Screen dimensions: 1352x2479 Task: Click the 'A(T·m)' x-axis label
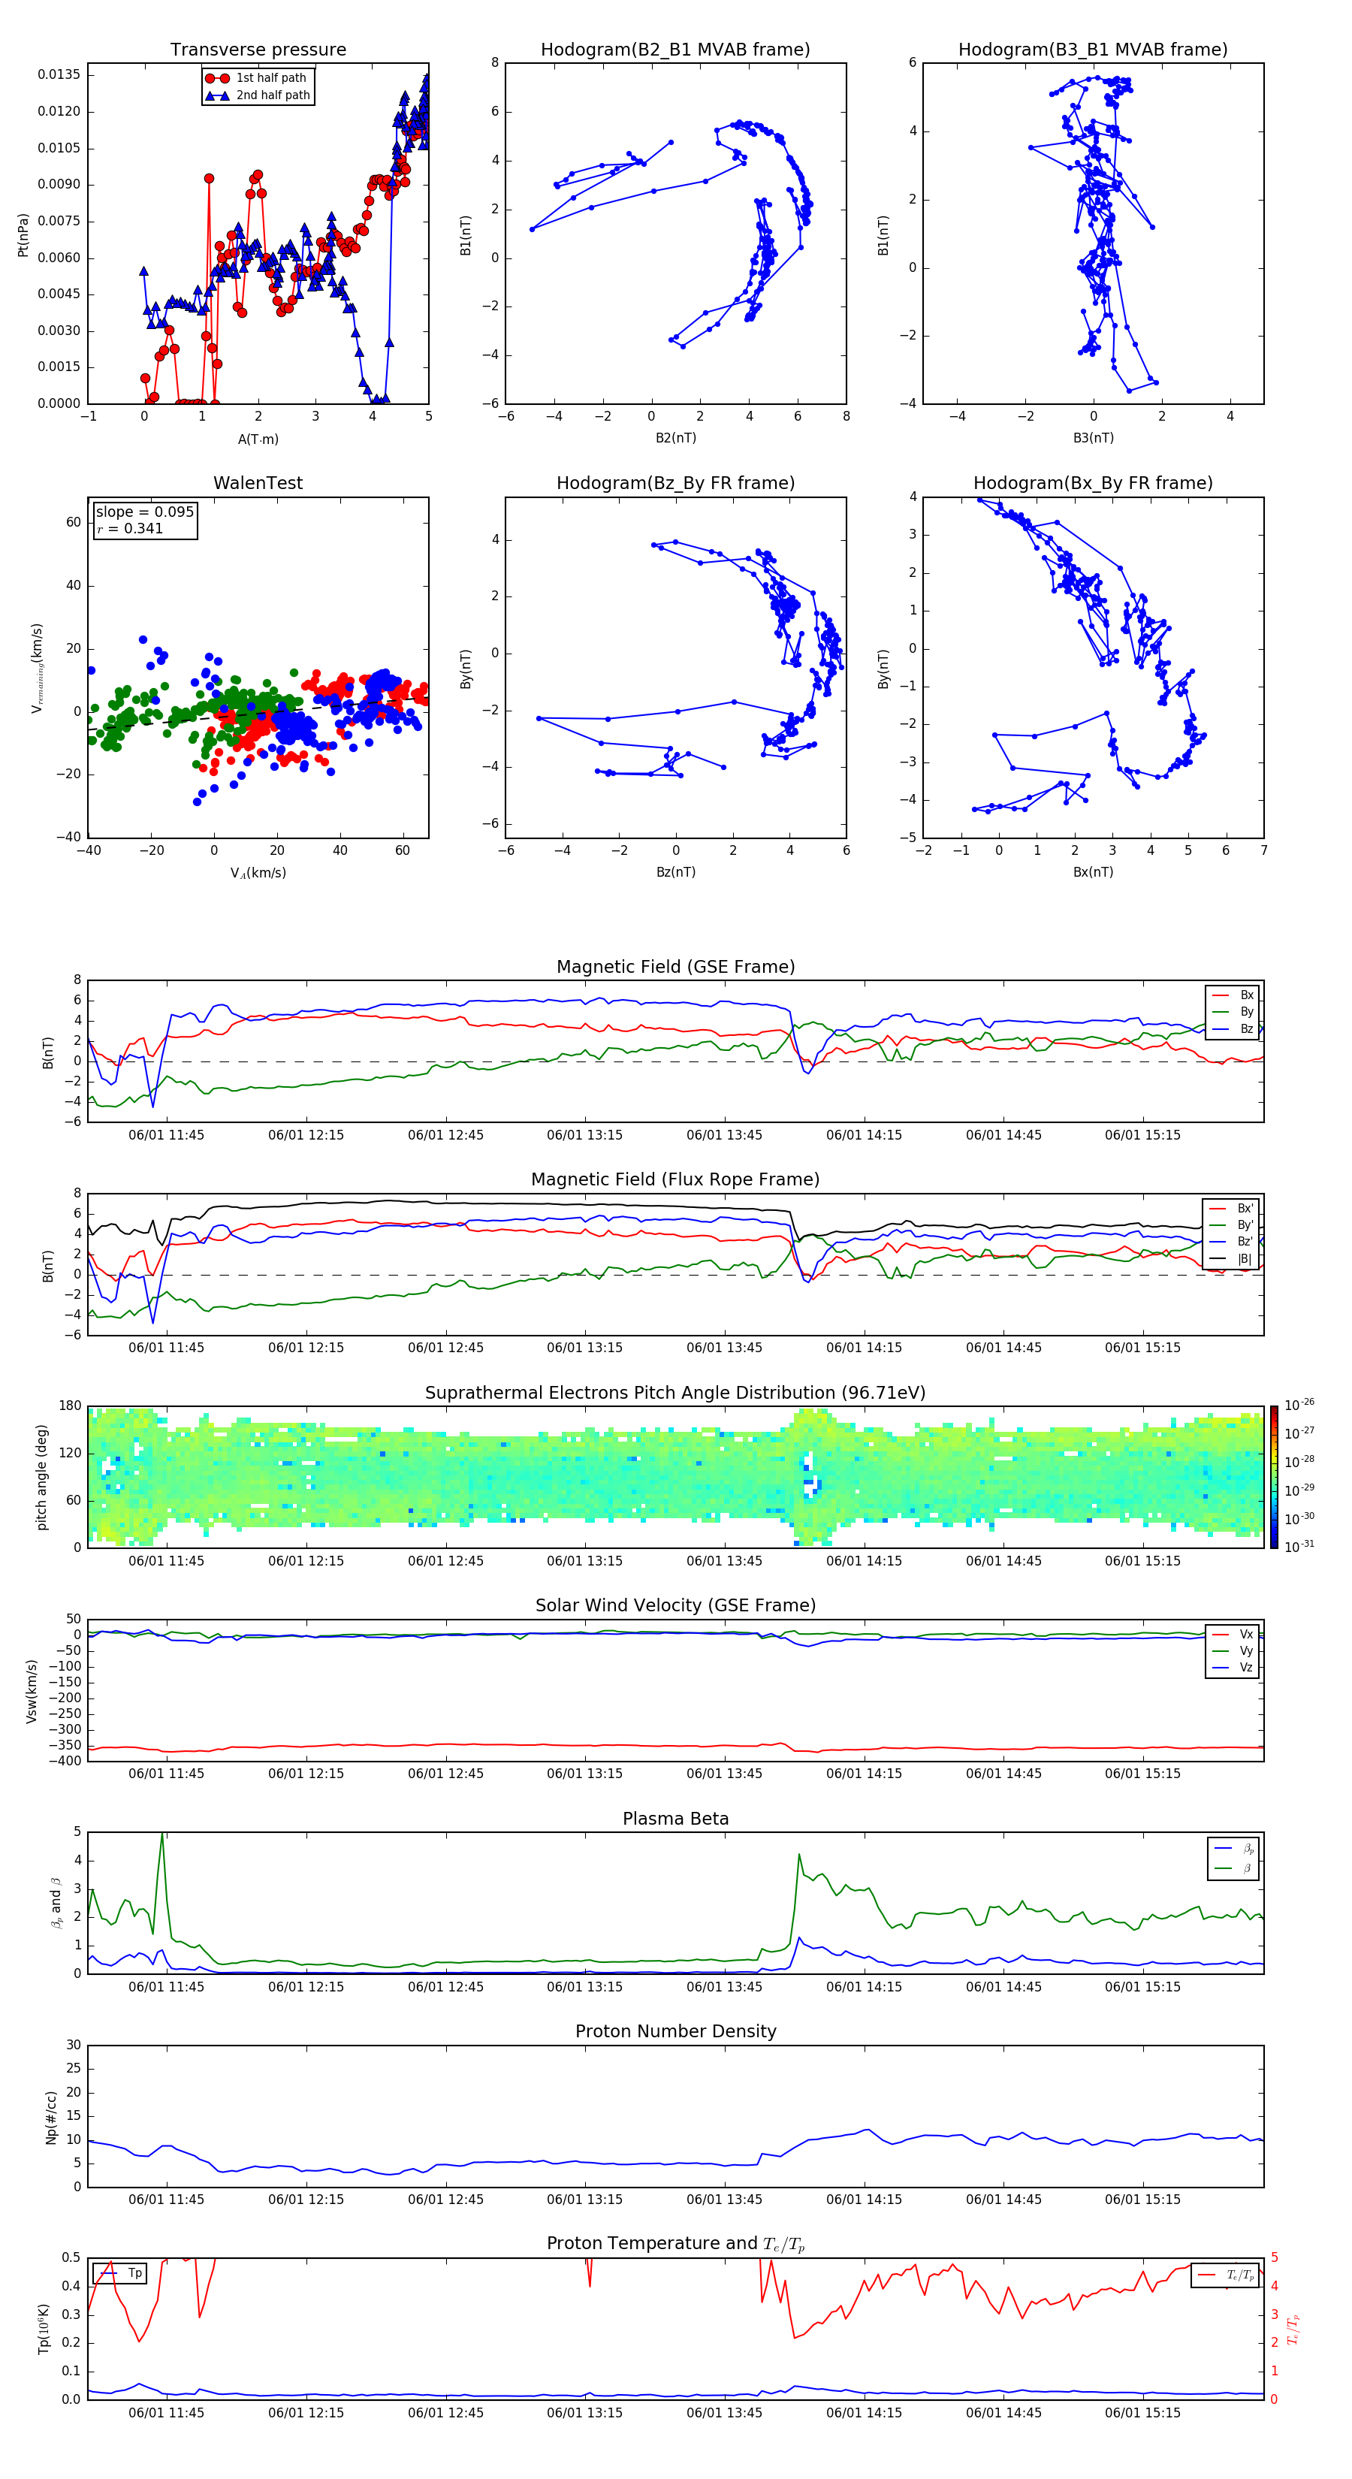pyautogui.click(x=258, y=439)
